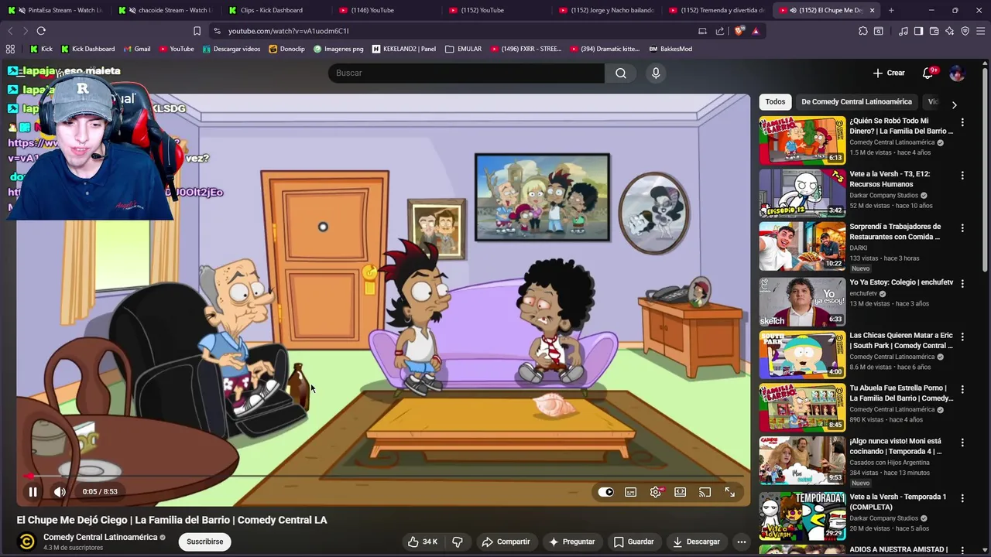Open options for Tu Abuela Fue Estrella Porno
The height and width of the screenshot is (557, 991).
tap(962, 390)
